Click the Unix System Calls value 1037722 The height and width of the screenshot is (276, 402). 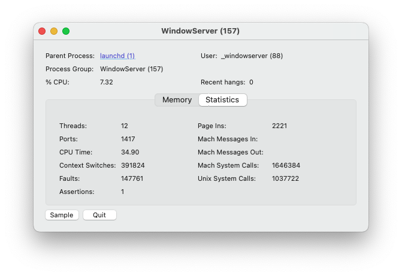point(285,178)
